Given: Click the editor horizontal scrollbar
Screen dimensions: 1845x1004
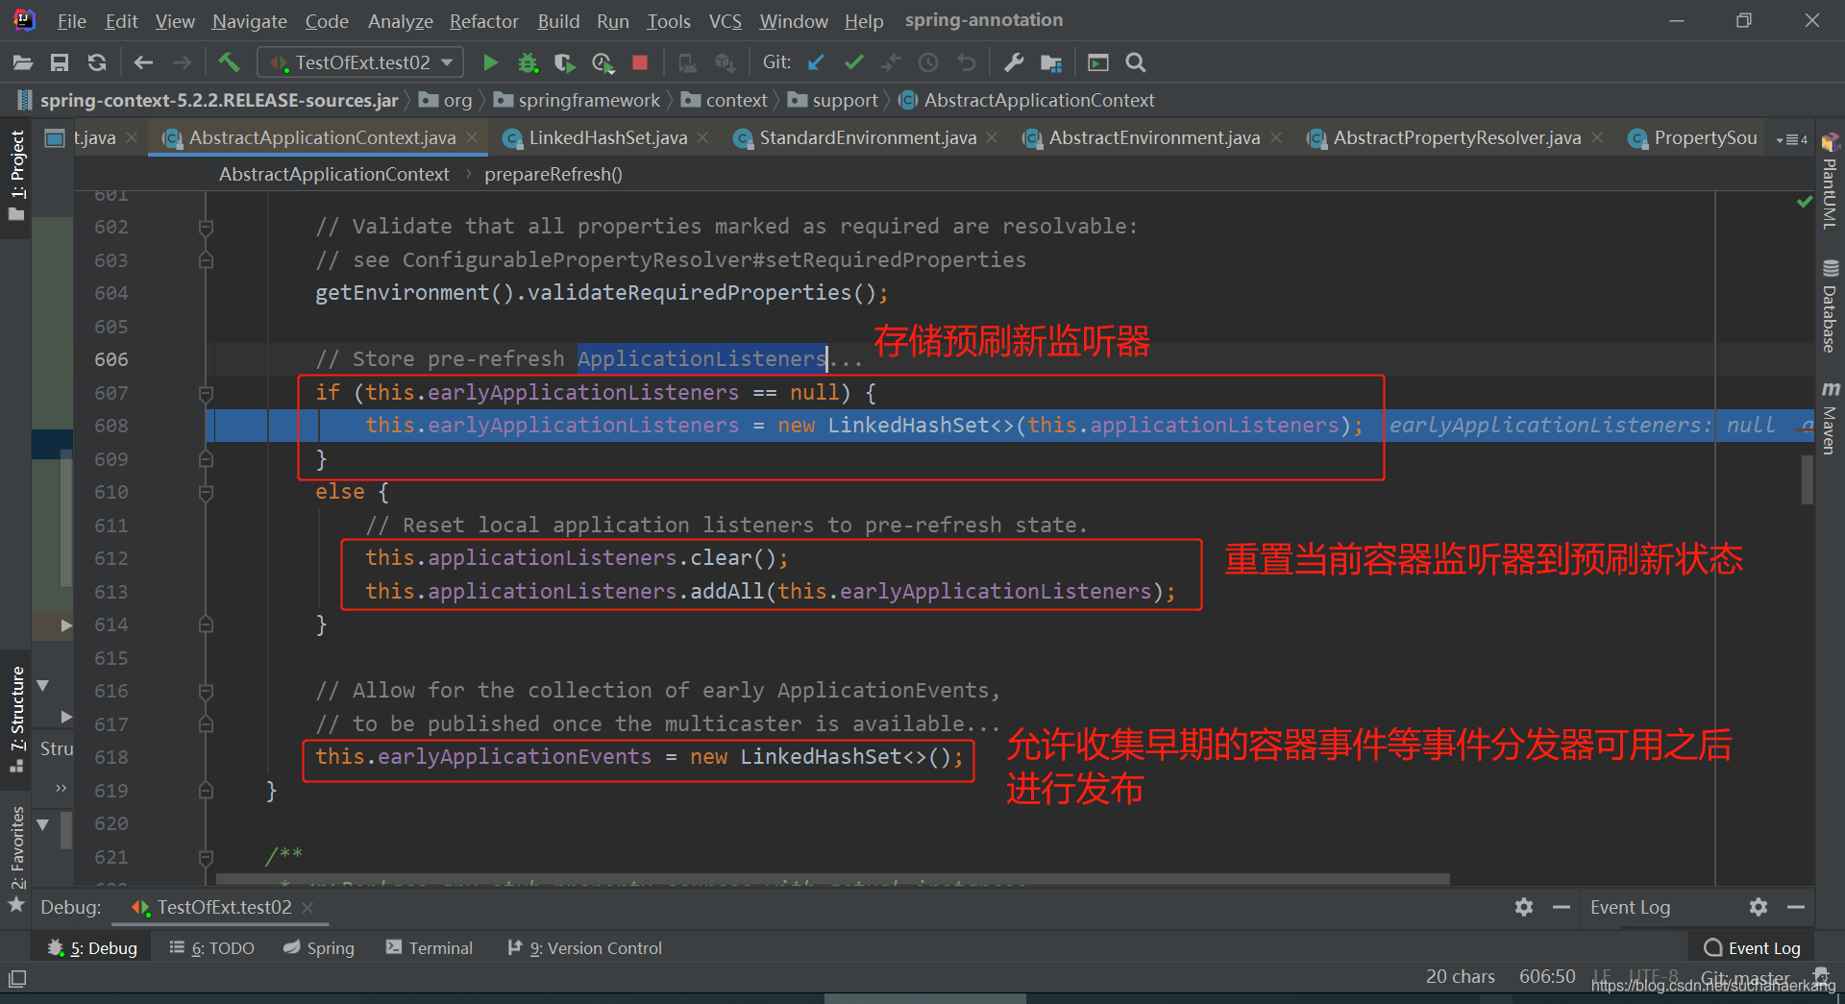Looking at the screenshot, I should [832, 878].
